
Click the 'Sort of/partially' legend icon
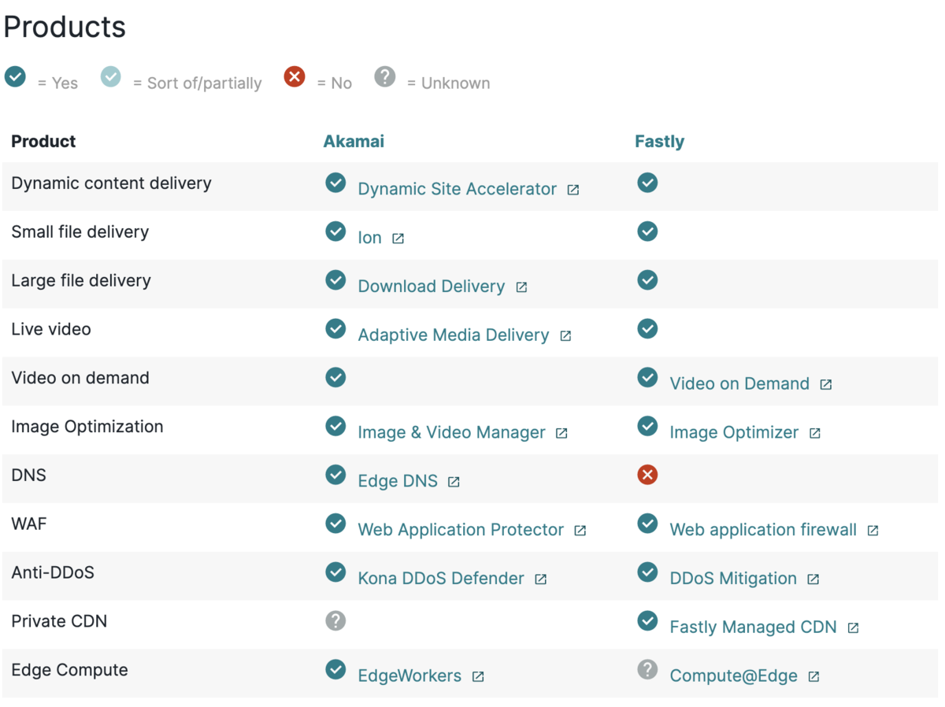[x=111, y=77]
